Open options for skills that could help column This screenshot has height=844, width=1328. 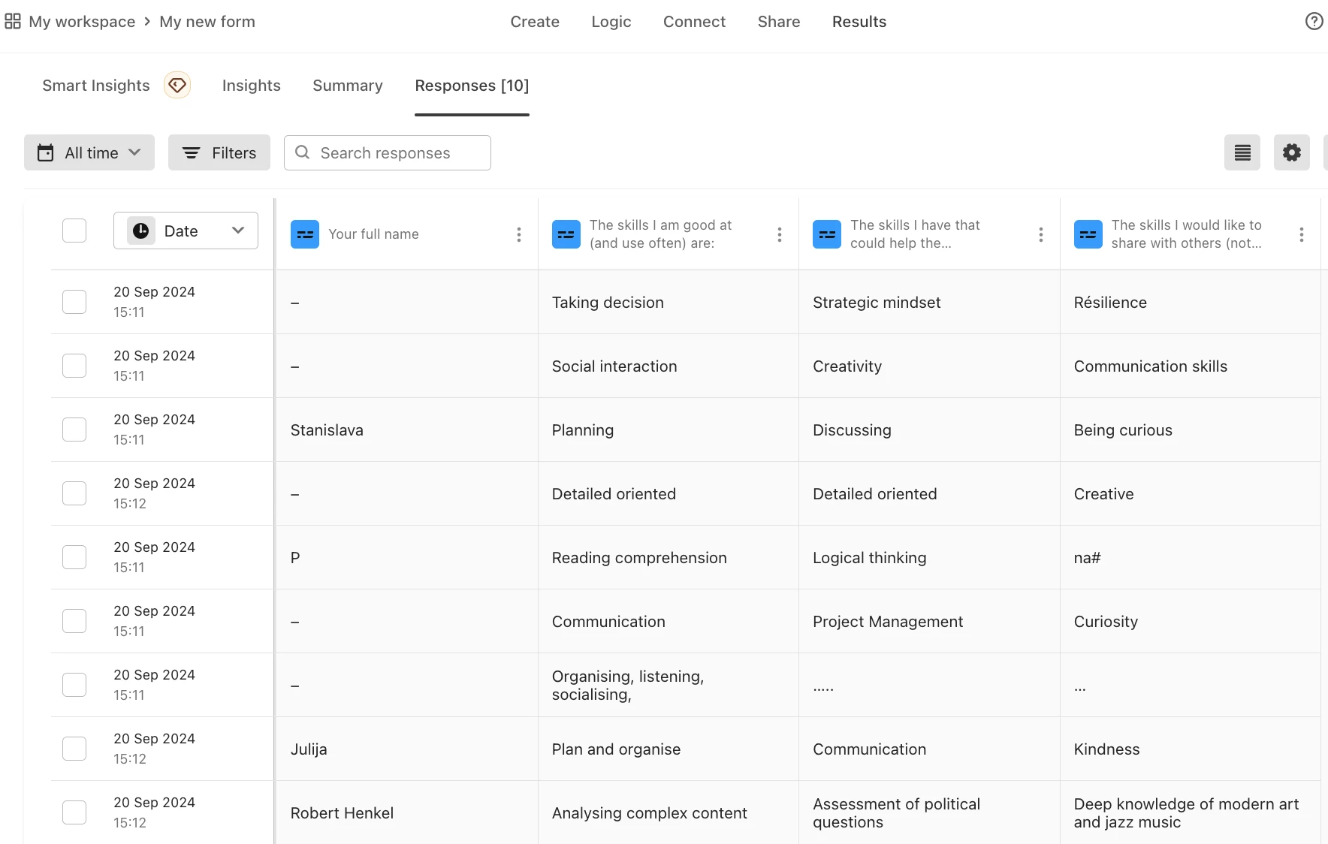(x=1040, y=235)
